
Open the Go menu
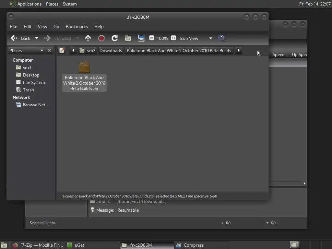56,27
